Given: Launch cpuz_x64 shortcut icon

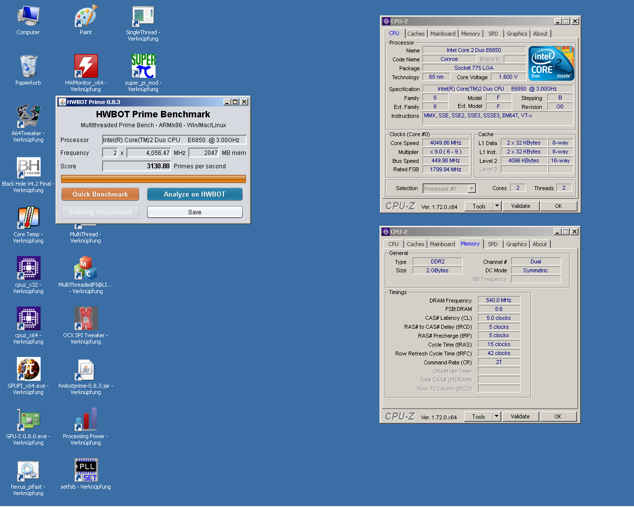Looking at the screenshot, I should 28,319.
